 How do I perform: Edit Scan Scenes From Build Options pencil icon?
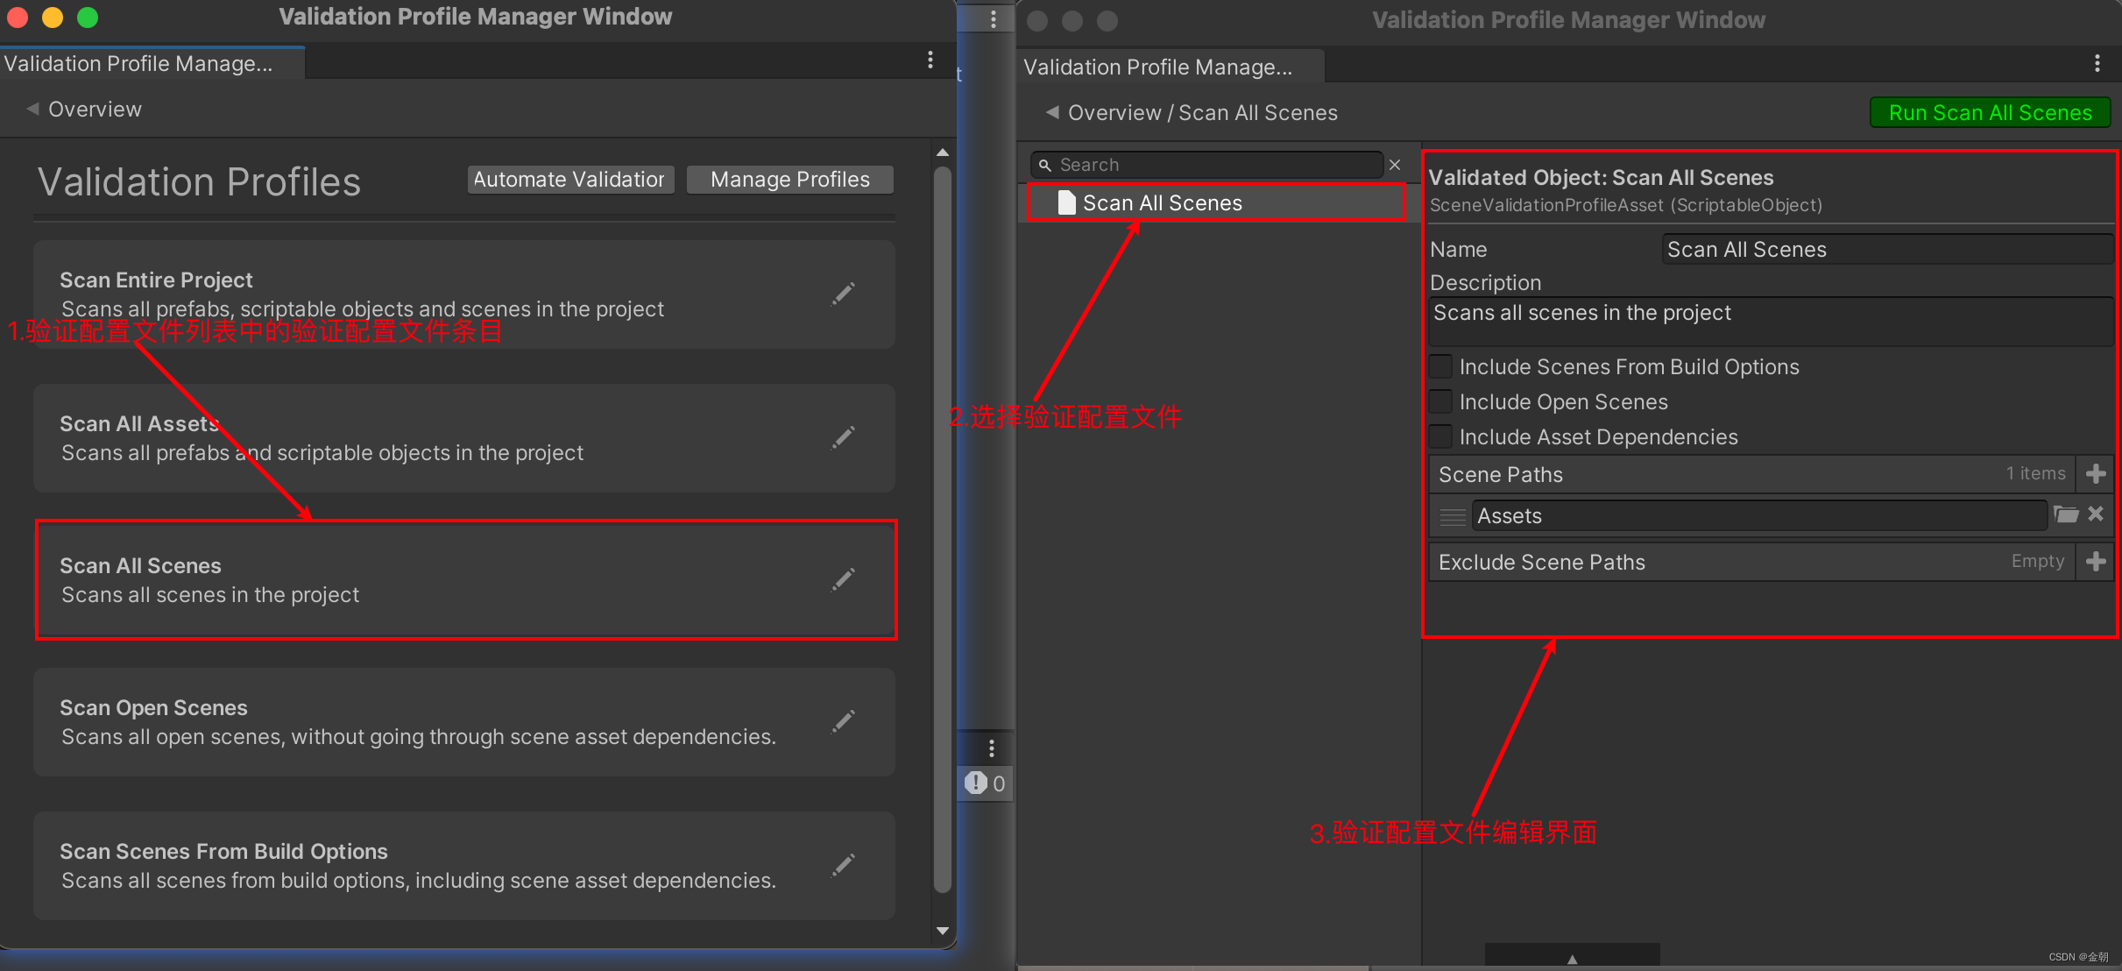843,865
